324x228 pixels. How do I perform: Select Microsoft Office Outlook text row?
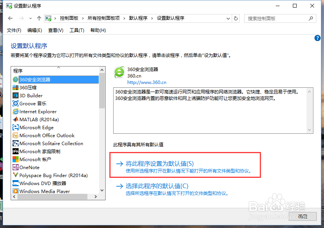coord(47,135)
